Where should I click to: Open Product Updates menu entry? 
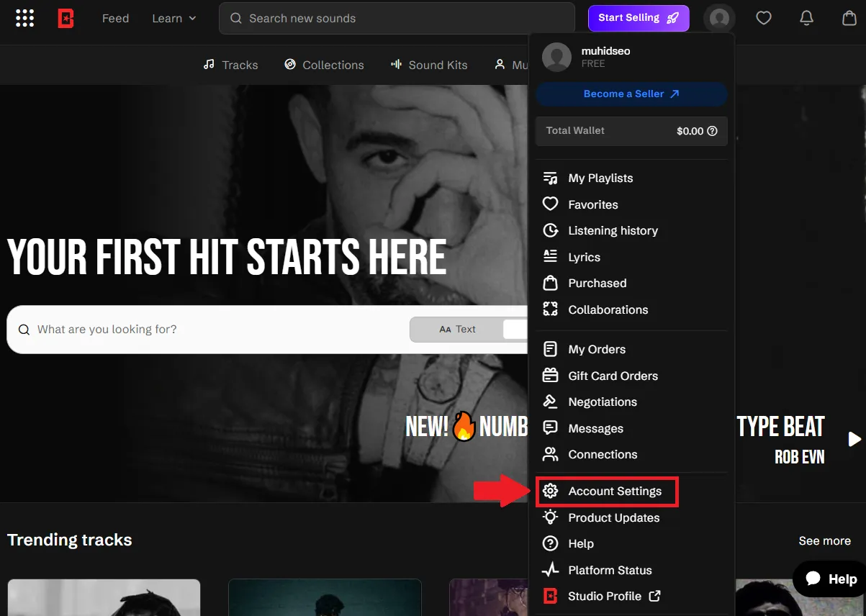(613, 517)
